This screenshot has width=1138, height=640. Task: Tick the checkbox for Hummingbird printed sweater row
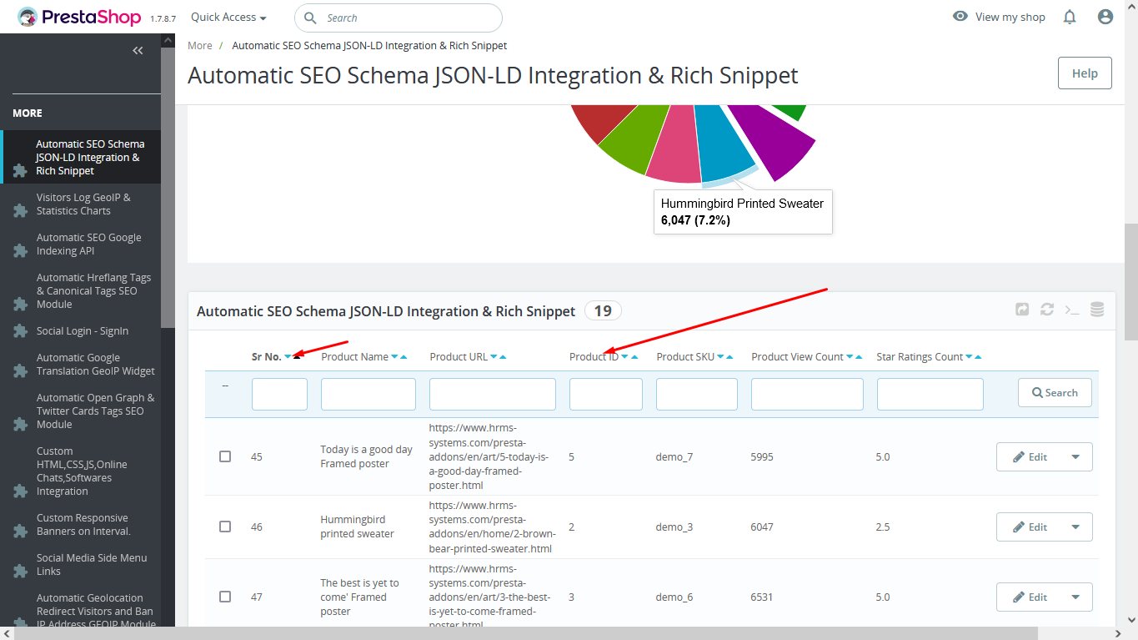tap(225, 527)
